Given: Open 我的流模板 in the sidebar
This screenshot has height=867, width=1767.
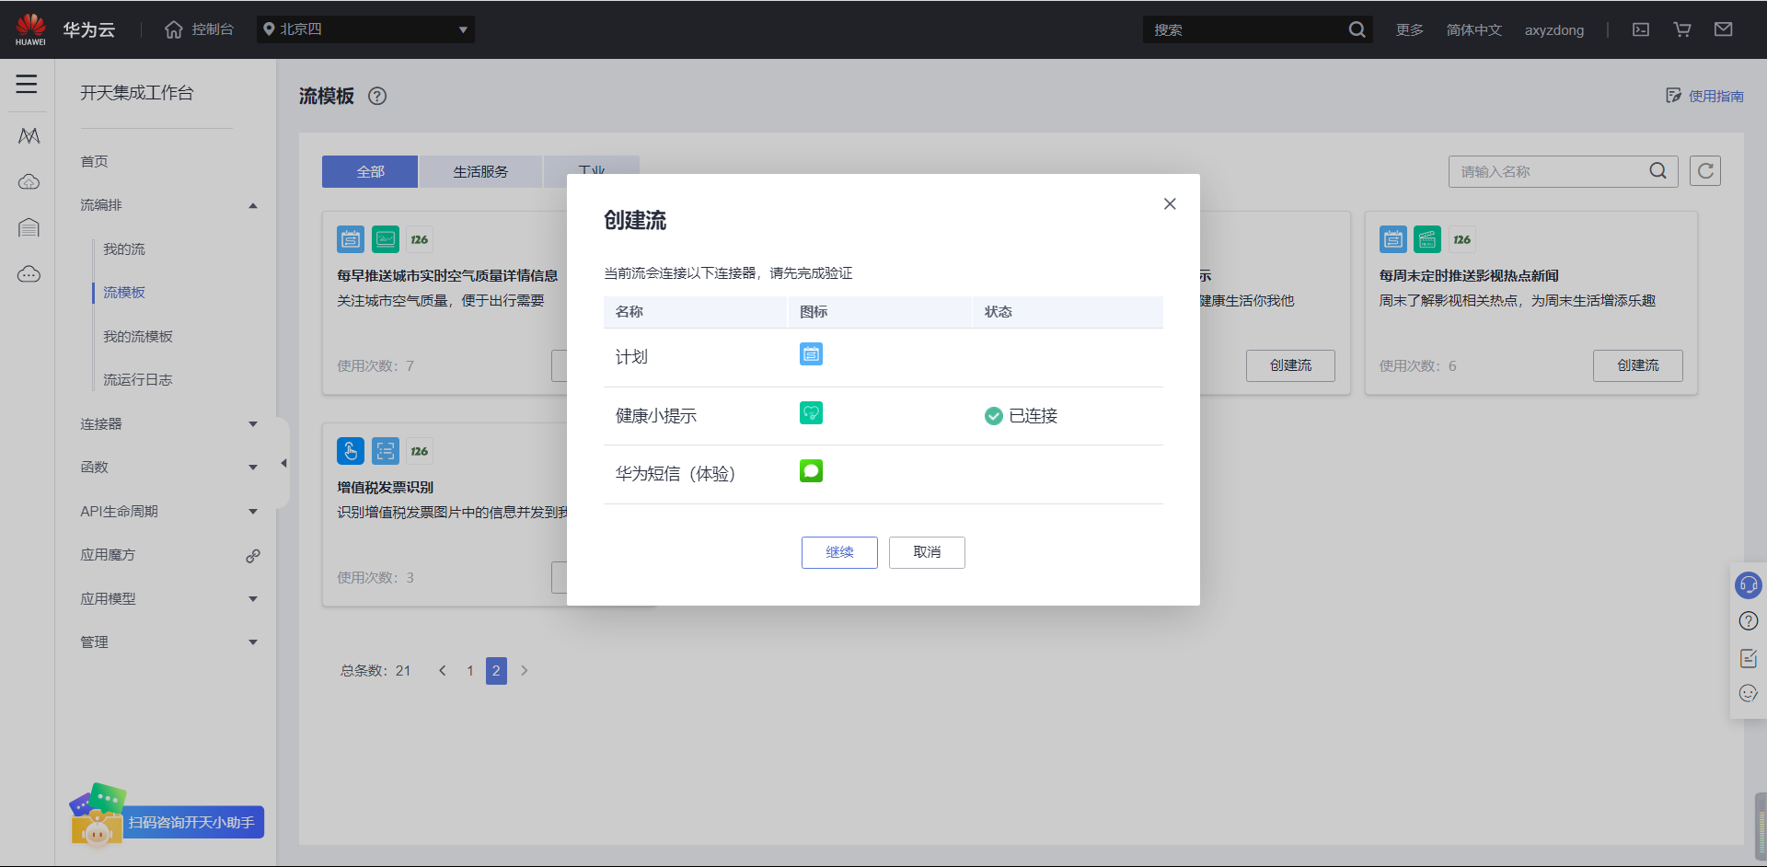Looking at the screenshot, I should [138, 337].
